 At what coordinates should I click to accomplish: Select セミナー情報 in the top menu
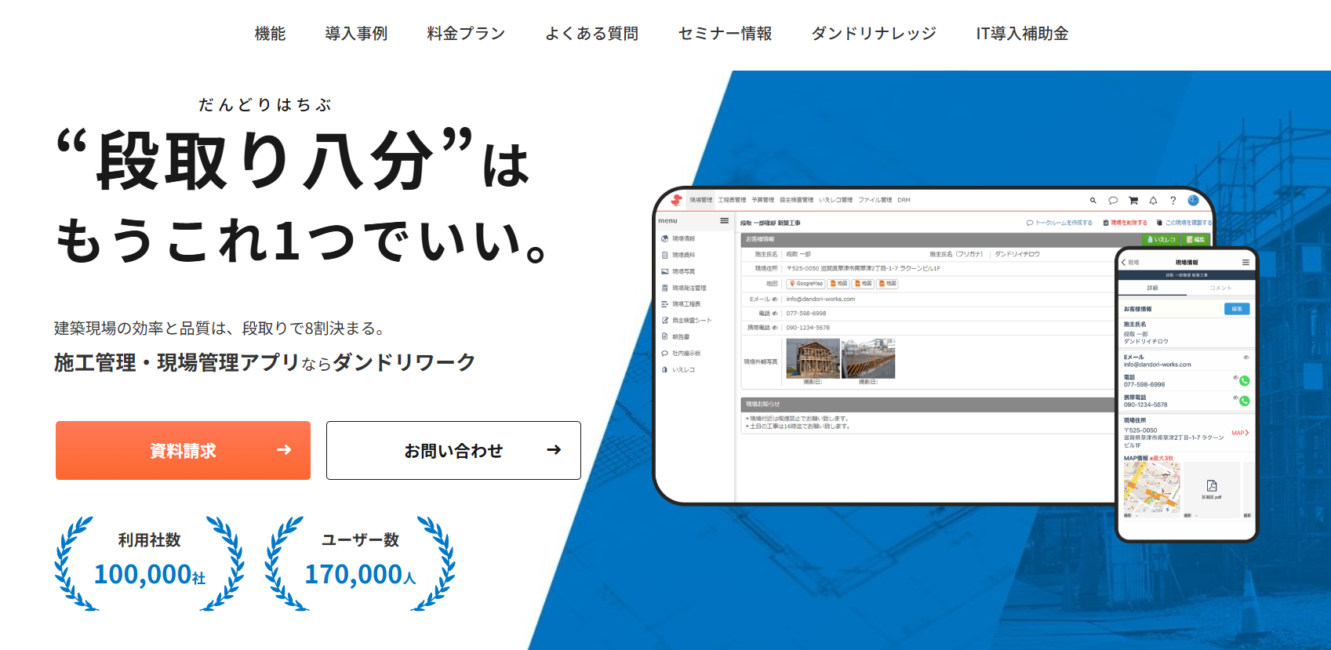tap(725, 34)
